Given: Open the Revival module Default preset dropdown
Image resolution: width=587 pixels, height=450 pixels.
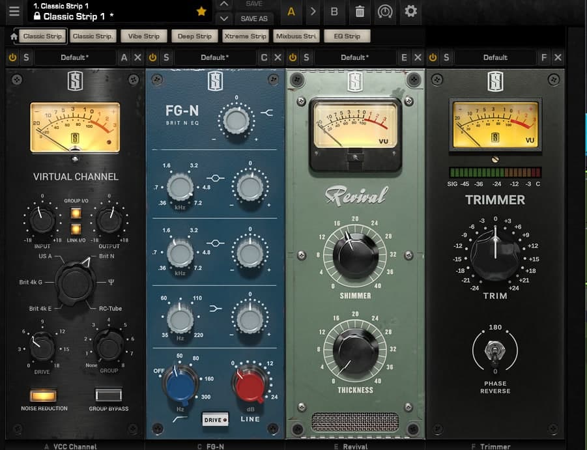Looking at the screenshot, I should pos(355,57).
